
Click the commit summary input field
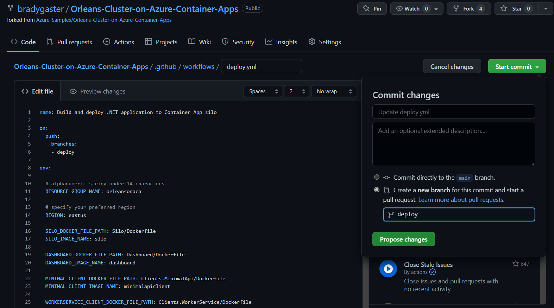tap(454, 111)
